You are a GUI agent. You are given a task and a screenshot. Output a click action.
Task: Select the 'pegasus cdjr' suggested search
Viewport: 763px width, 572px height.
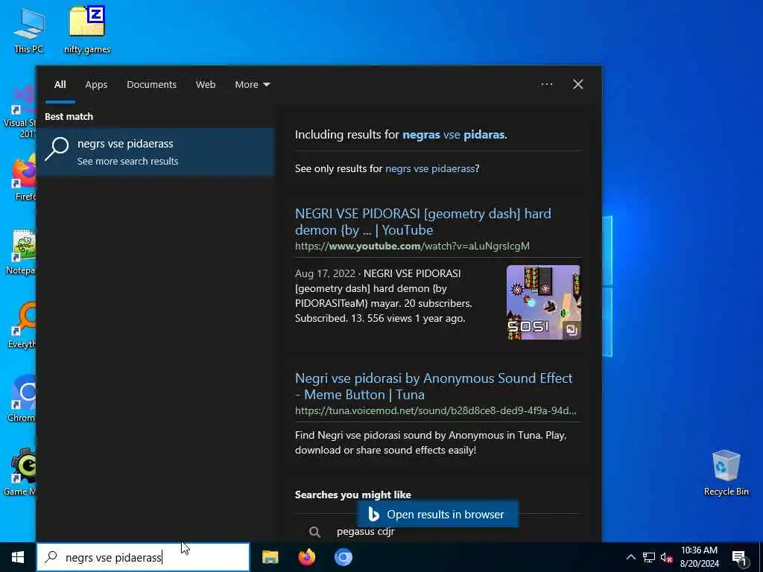point(365,532)
